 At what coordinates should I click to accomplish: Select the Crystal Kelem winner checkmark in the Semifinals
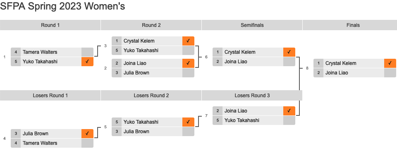(x=289, y=52)
